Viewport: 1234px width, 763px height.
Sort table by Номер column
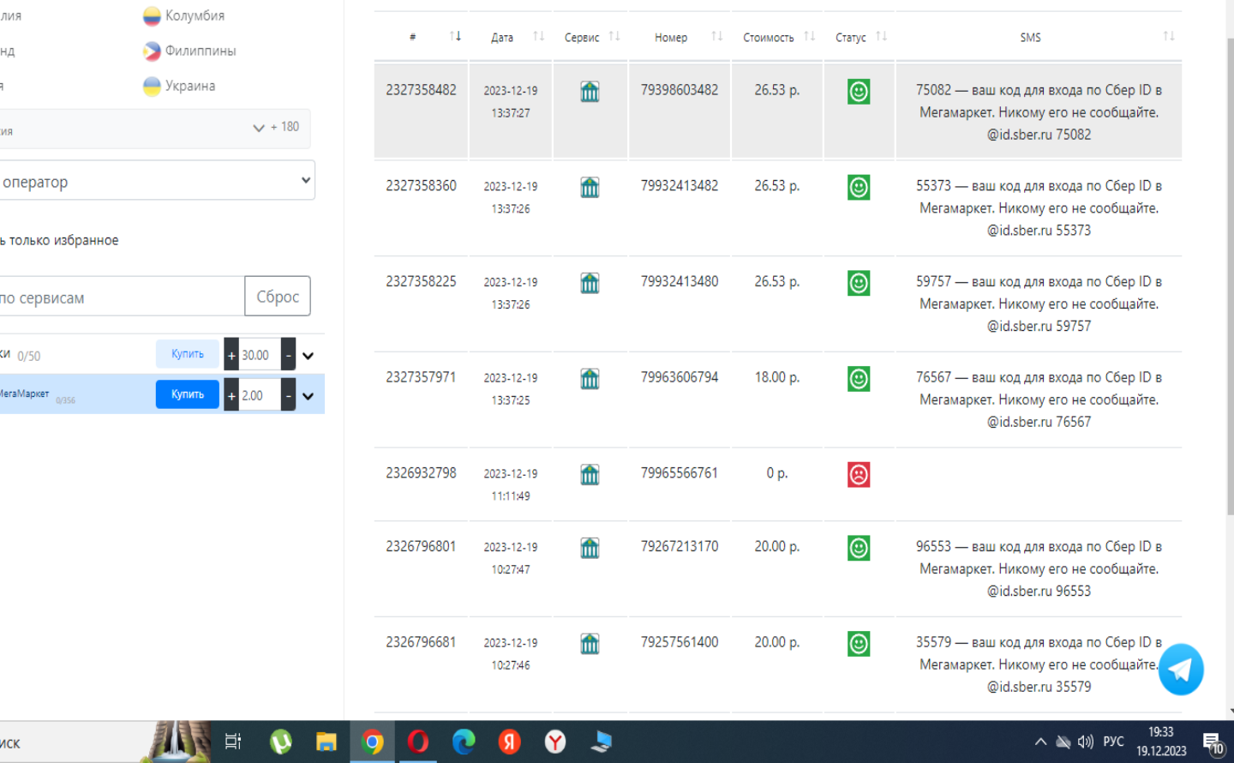(716, 36)
